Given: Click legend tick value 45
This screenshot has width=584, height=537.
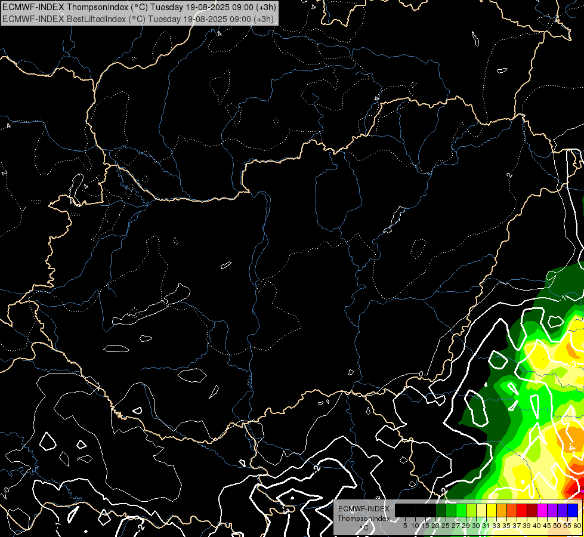Looking at the screenshot, I should (548, 526).
